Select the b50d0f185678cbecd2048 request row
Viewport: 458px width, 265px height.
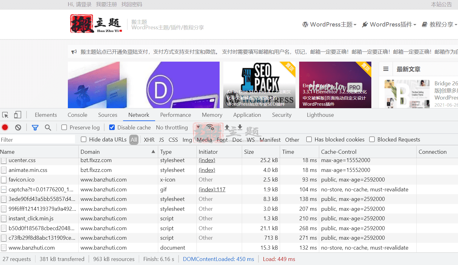click(x=229, y=228)
